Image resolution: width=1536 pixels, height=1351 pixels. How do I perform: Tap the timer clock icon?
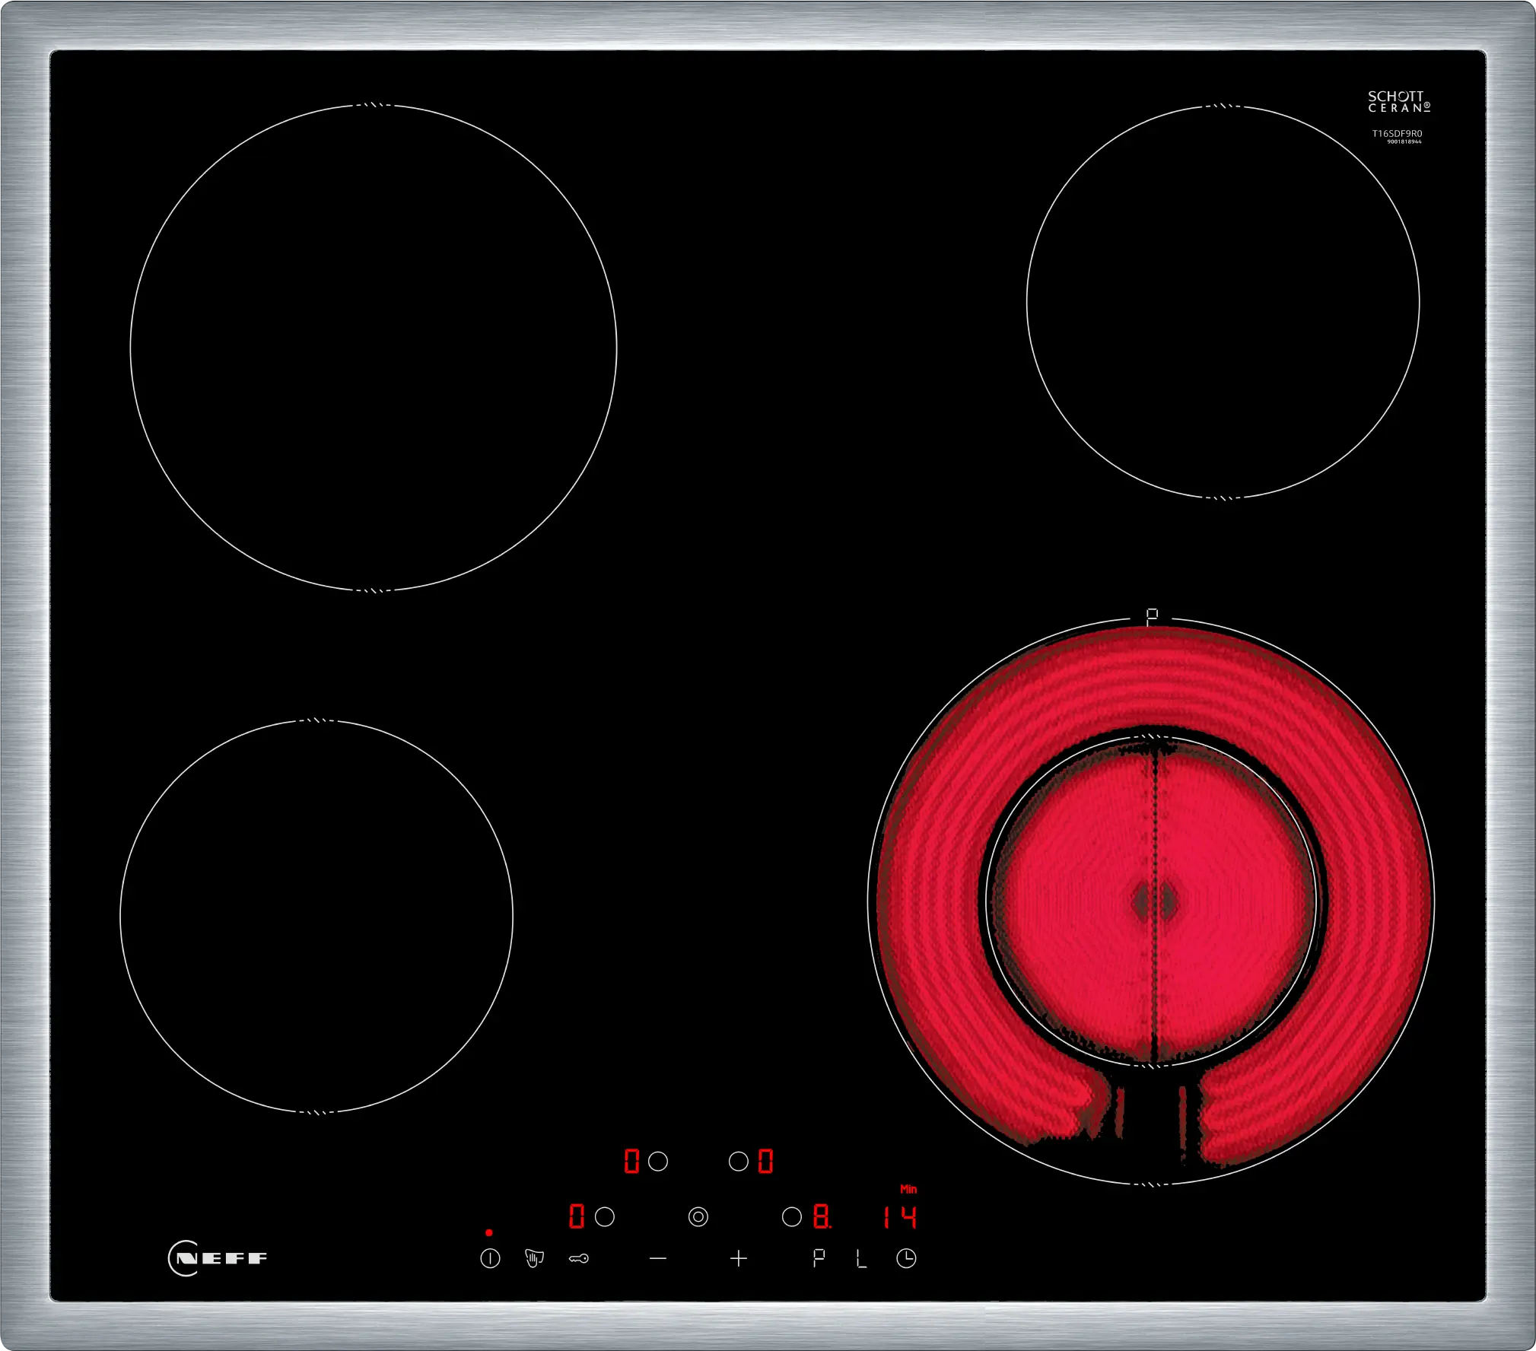[x=906, y=1259]
